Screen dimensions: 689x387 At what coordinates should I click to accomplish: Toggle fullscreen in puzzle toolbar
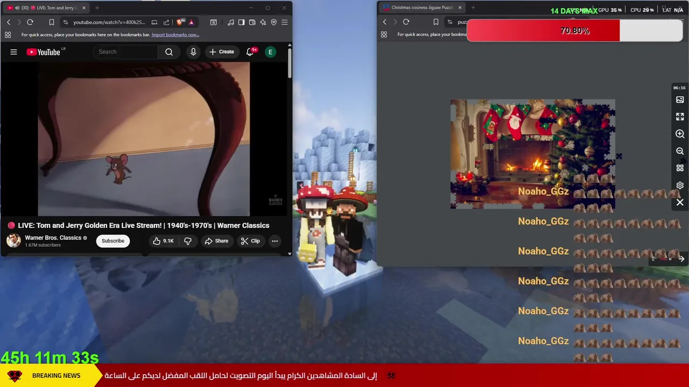680,117
